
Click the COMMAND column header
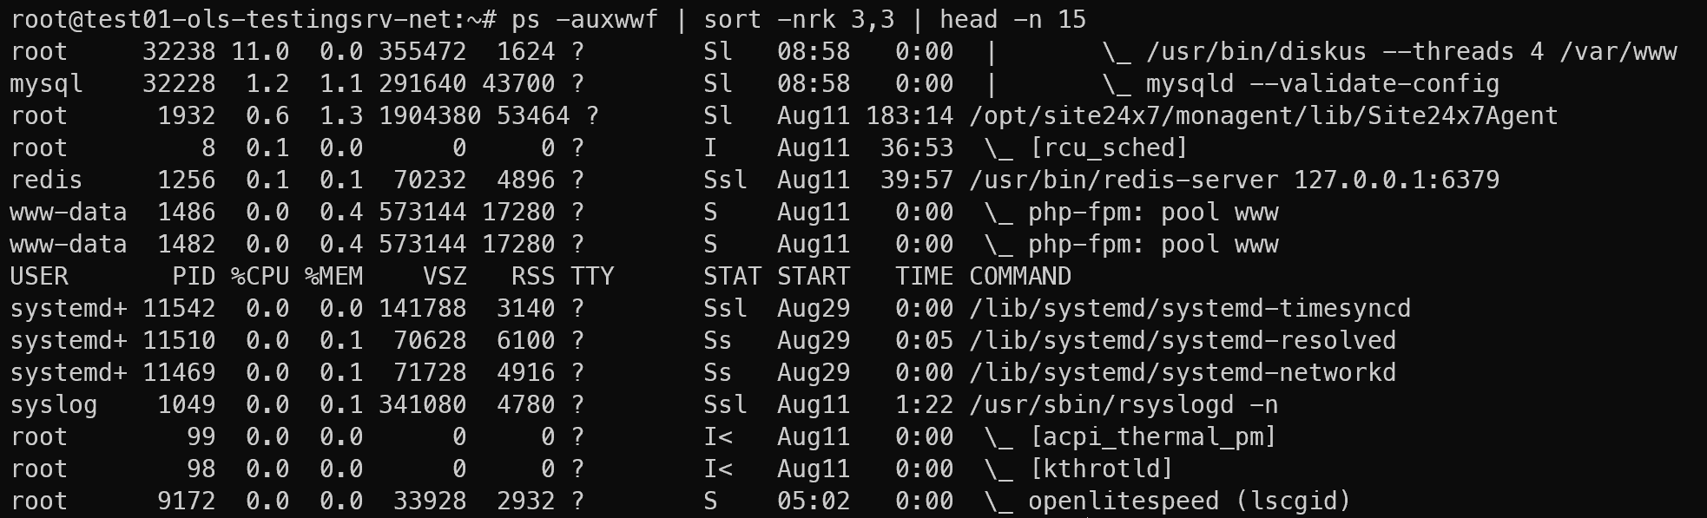coord(1020,276)
